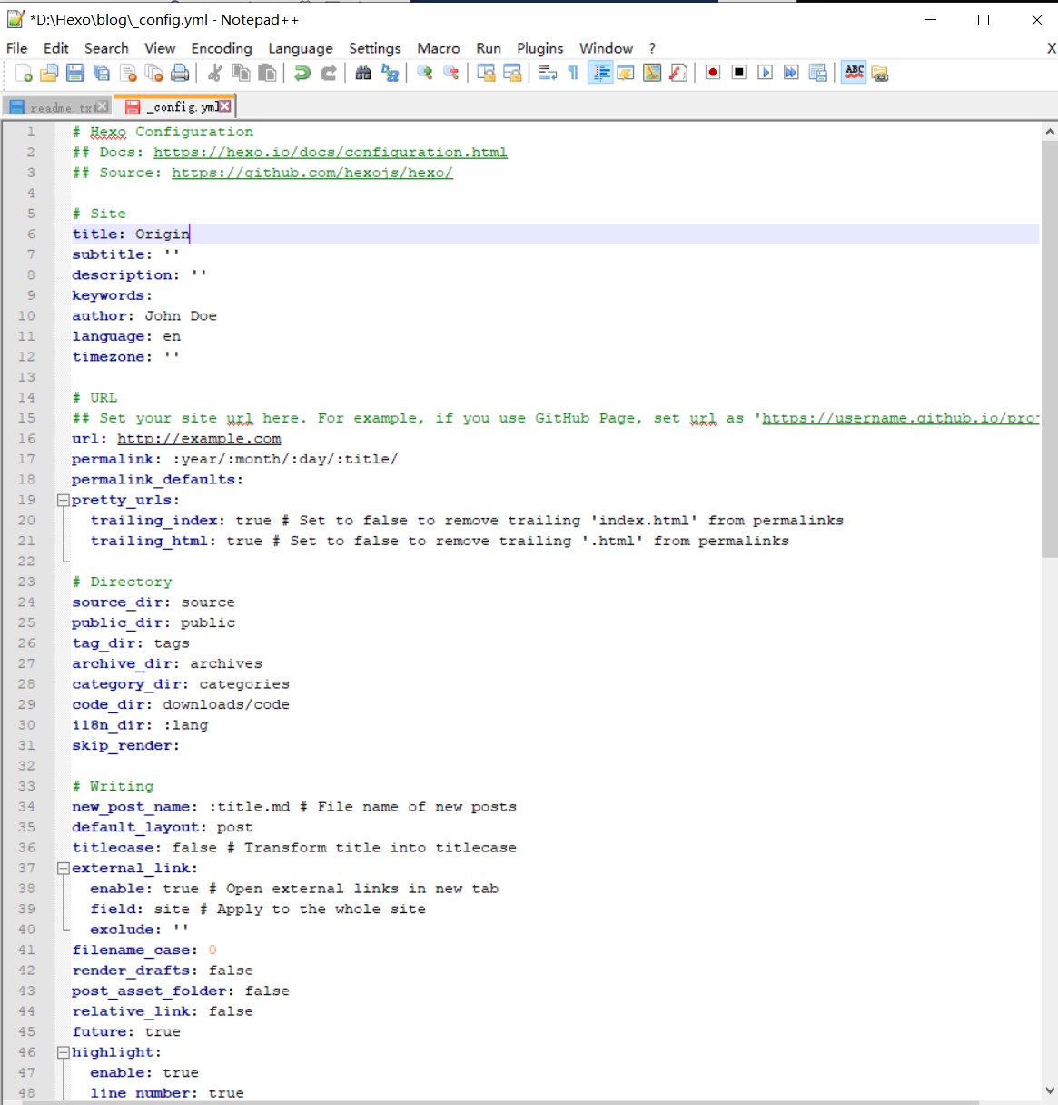Undo last edit with toolbar icon
Image resolution: width=1058 pixels, height=1105 pixels.
[x=302, y=74]
